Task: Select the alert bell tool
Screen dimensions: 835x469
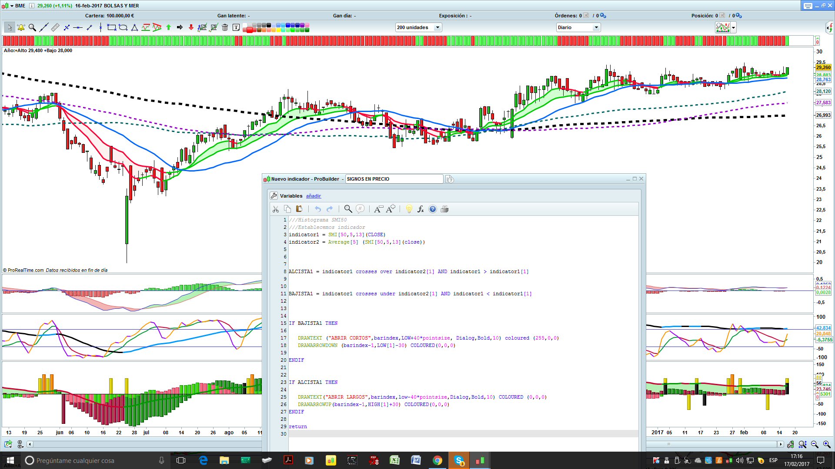Action: [21, 27]
